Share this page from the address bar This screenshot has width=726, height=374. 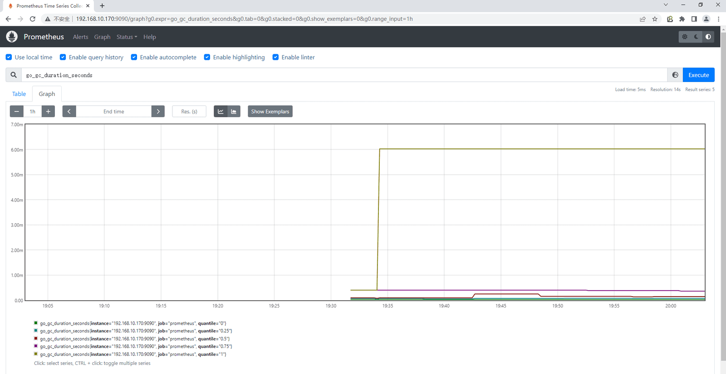[643, 19]
